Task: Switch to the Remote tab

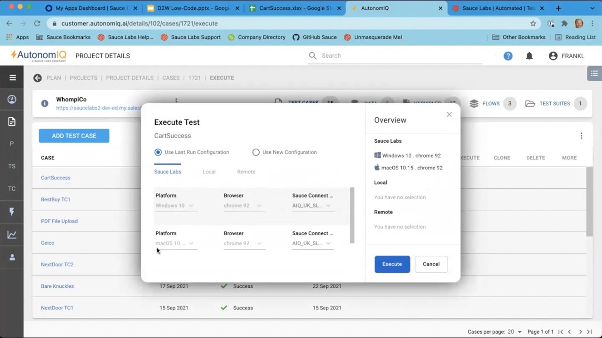Action: [246, 172]
